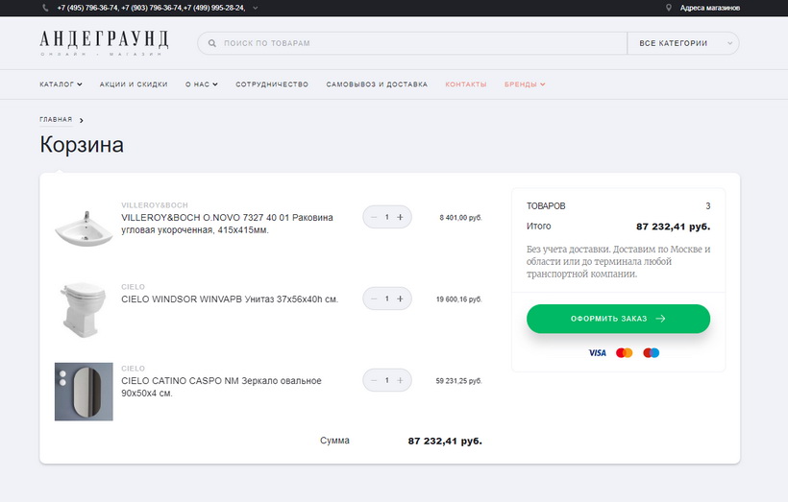Click the price 59 231,25 руб.
The image size is (788, 502).
(x=458, y=381)
